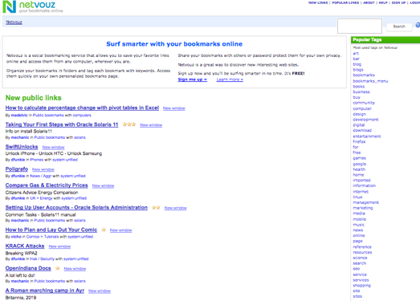
Task: Select the 'music' popular tag
Action: point(358,225)
